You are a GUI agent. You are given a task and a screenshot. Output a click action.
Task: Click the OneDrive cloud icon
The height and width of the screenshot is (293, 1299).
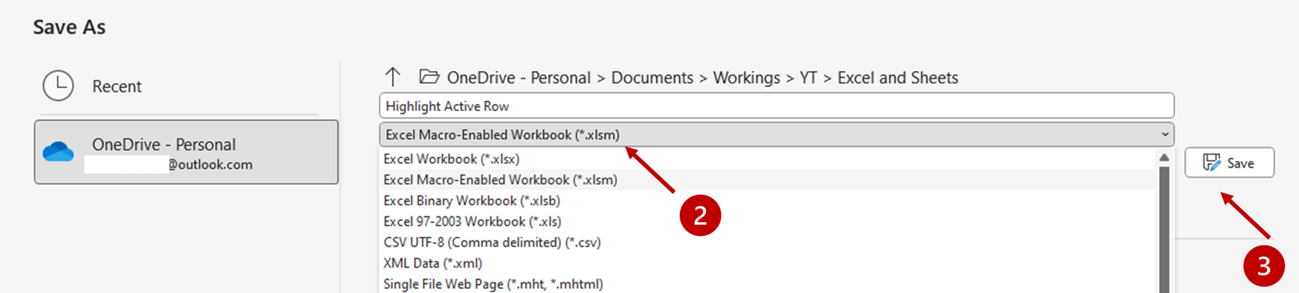coord(58,152)
